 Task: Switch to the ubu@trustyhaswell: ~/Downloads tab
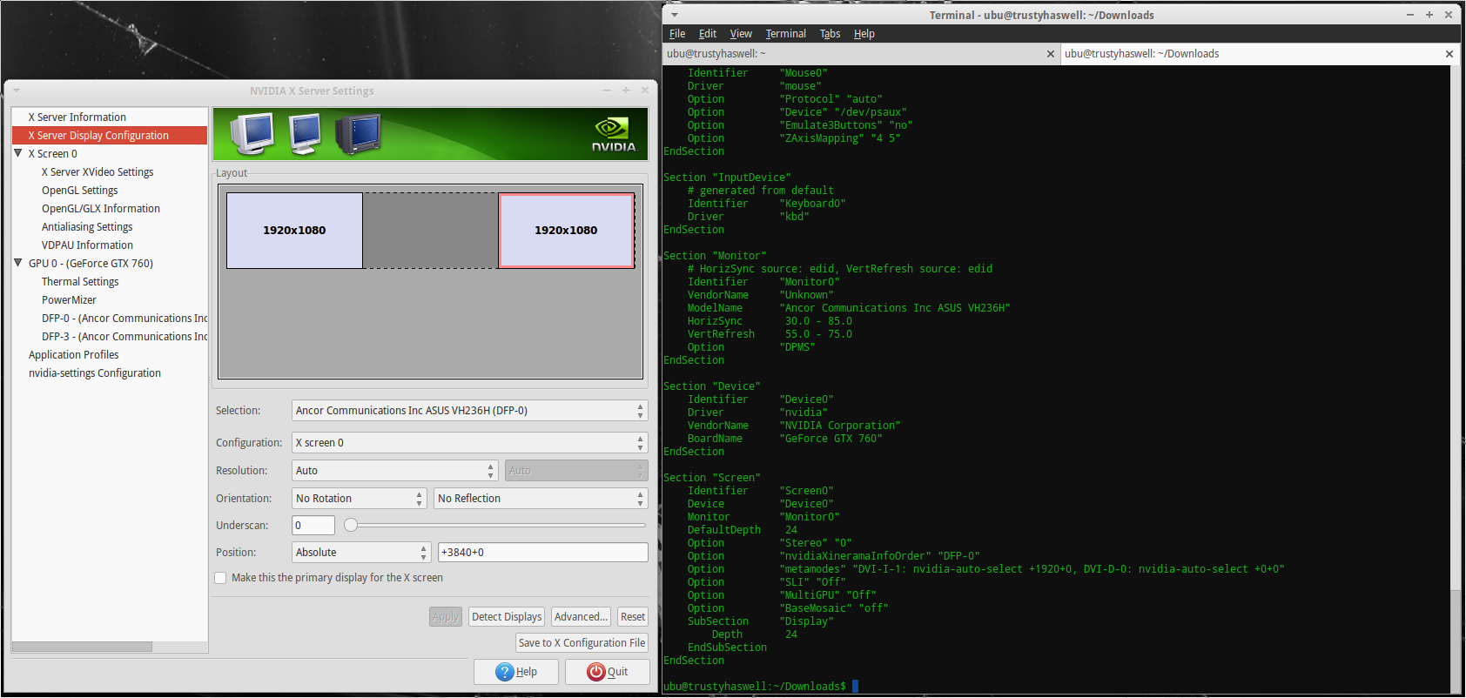[x=1260, y=54]
